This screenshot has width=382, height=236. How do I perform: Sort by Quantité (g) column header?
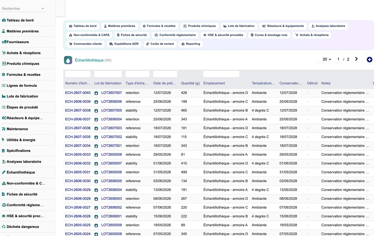[x=190, y=83]
